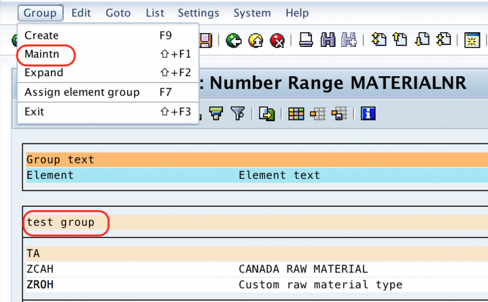Click the CANADA RAW MATERIAL text

tap(303, 269)
